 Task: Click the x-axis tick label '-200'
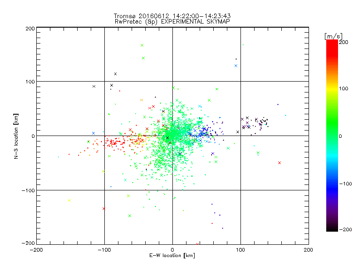click(36, 250)
